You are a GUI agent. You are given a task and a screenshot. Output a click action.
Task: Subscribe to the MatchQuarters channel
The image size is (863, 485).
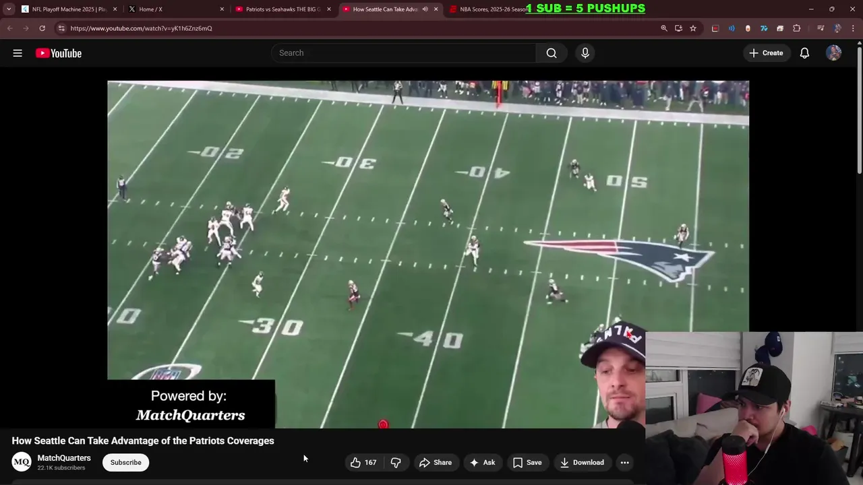pyautogui.click(x=126, y=462)
